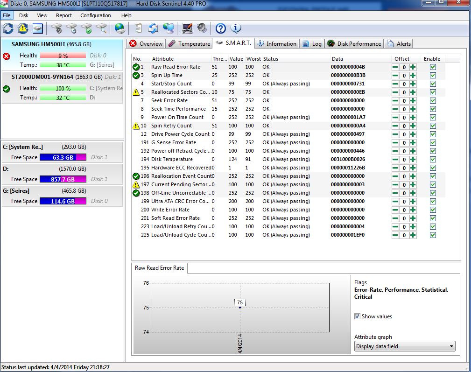The width and height of the screenshot is (471, 372).
Task: Toggle Enable checkbox for Disk Temperature
Action: [x=433, y=160]
